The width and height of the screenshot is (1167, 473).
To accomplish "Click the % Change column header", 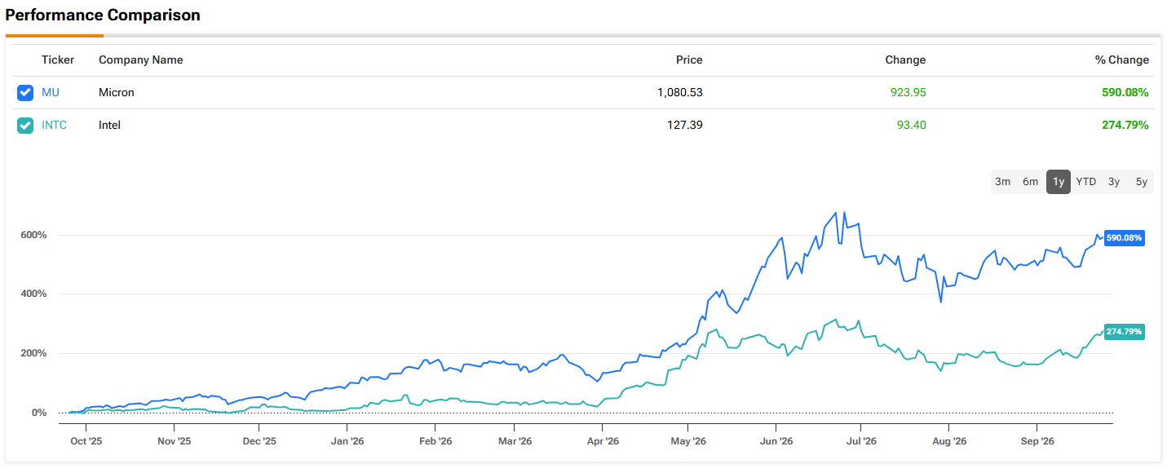I will 1121,60.
